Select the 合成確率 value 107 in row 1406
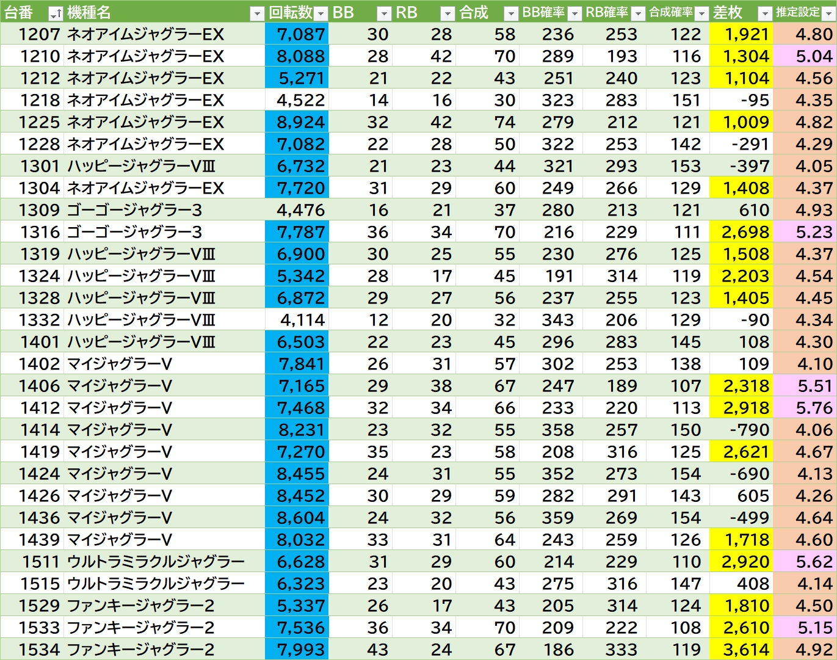This screenshot has height=660, width=837. point(678,386)
